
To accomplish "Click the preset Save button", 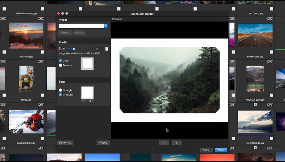I will (x=65, y=33).
